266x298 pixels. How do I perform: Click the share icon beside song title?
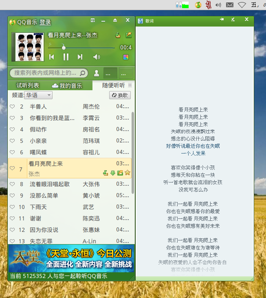tap(129, 35)
